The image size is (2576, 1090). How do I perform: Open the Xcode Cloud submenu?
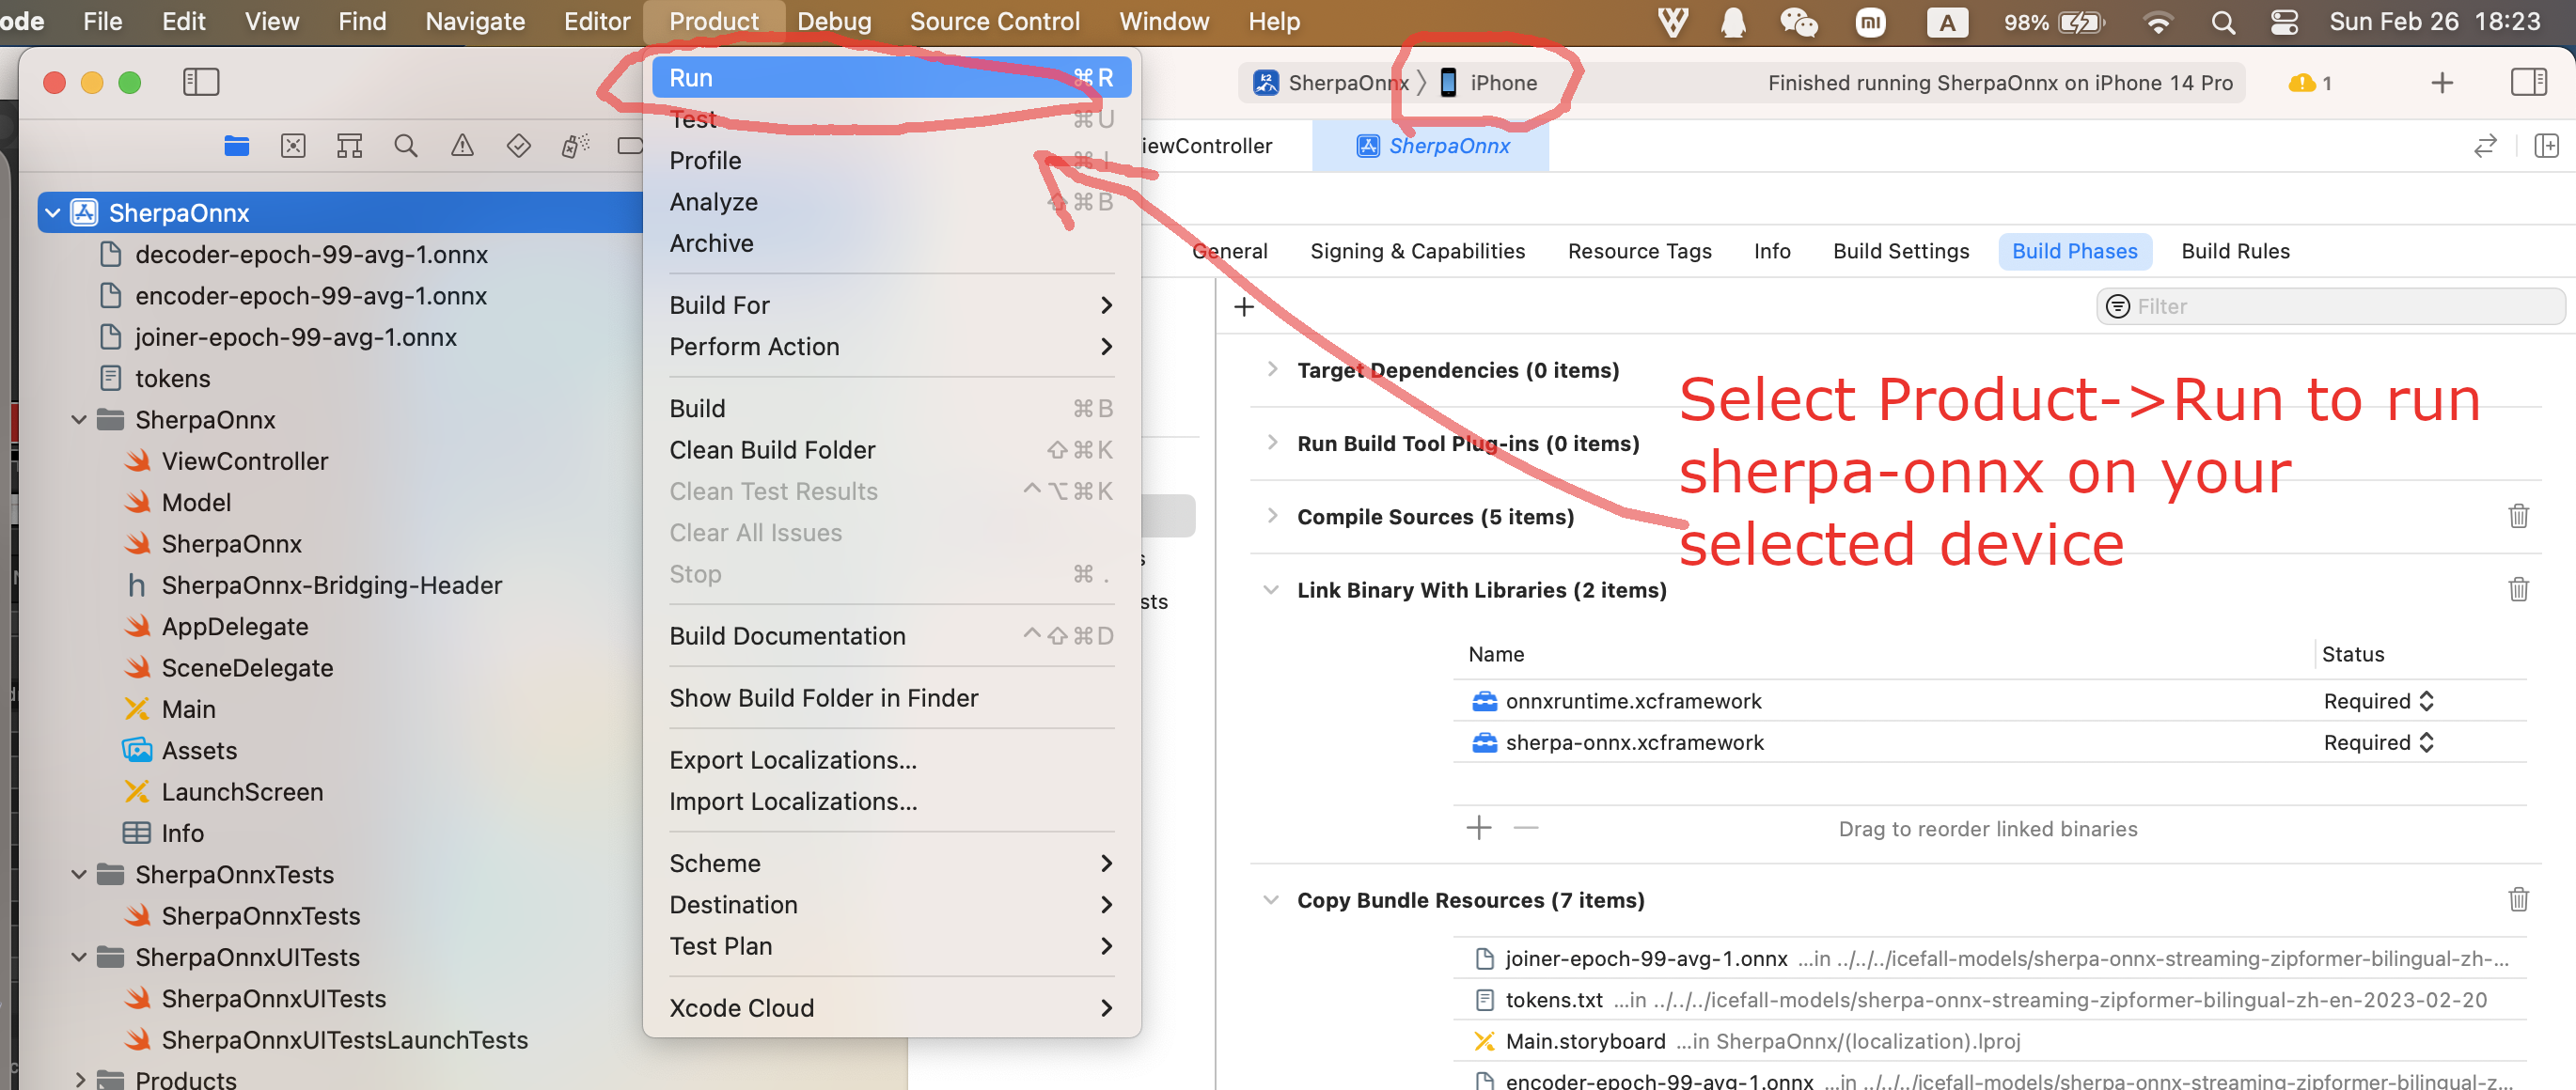pyautogui.click(x=891, y=1007)
